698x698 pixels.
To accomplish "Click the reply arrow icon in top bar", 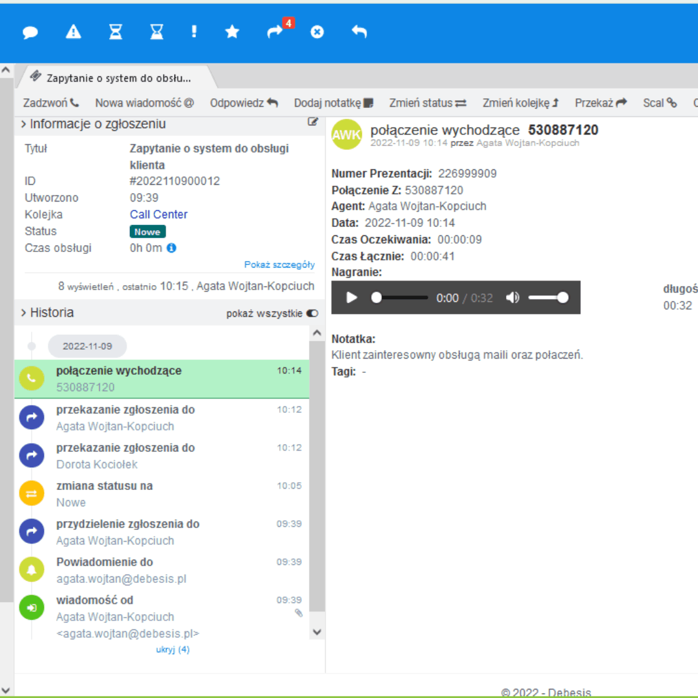I will pyautogui.click(x=359, y=32).
